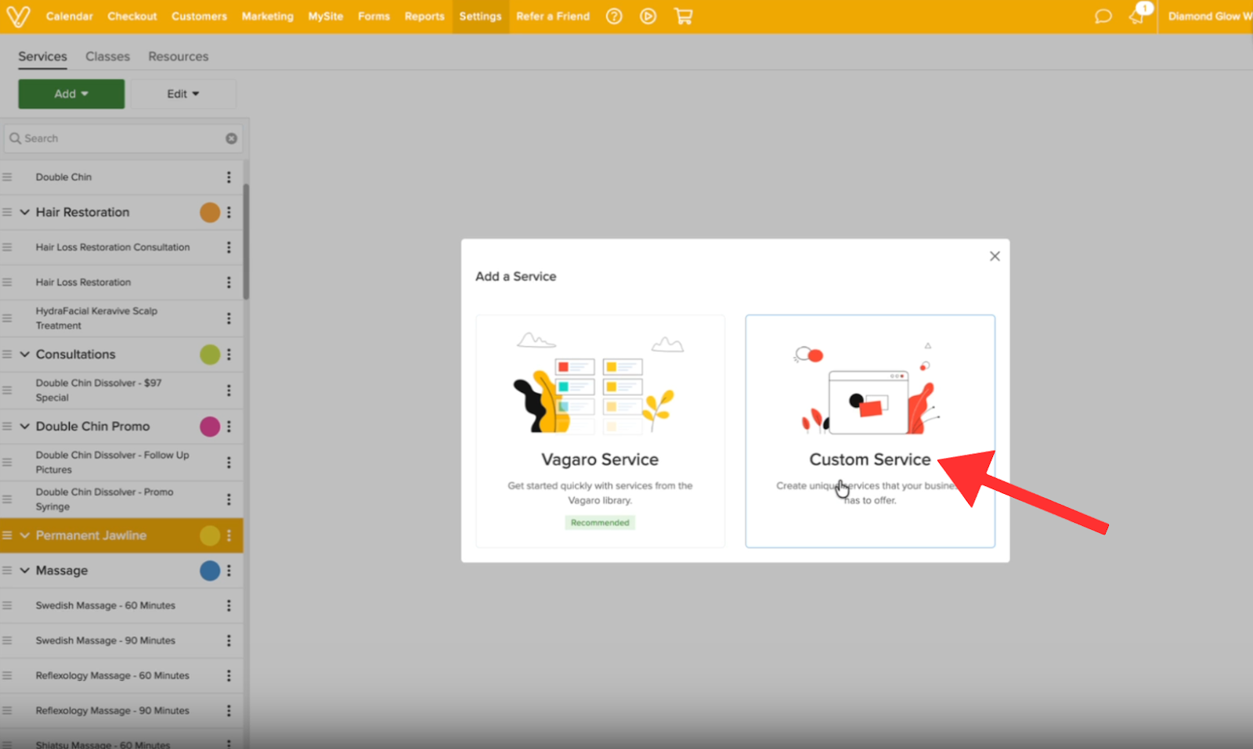Click the blue Massage color dot
Viewport: 1253px width, 749px height.
point(210,571)
